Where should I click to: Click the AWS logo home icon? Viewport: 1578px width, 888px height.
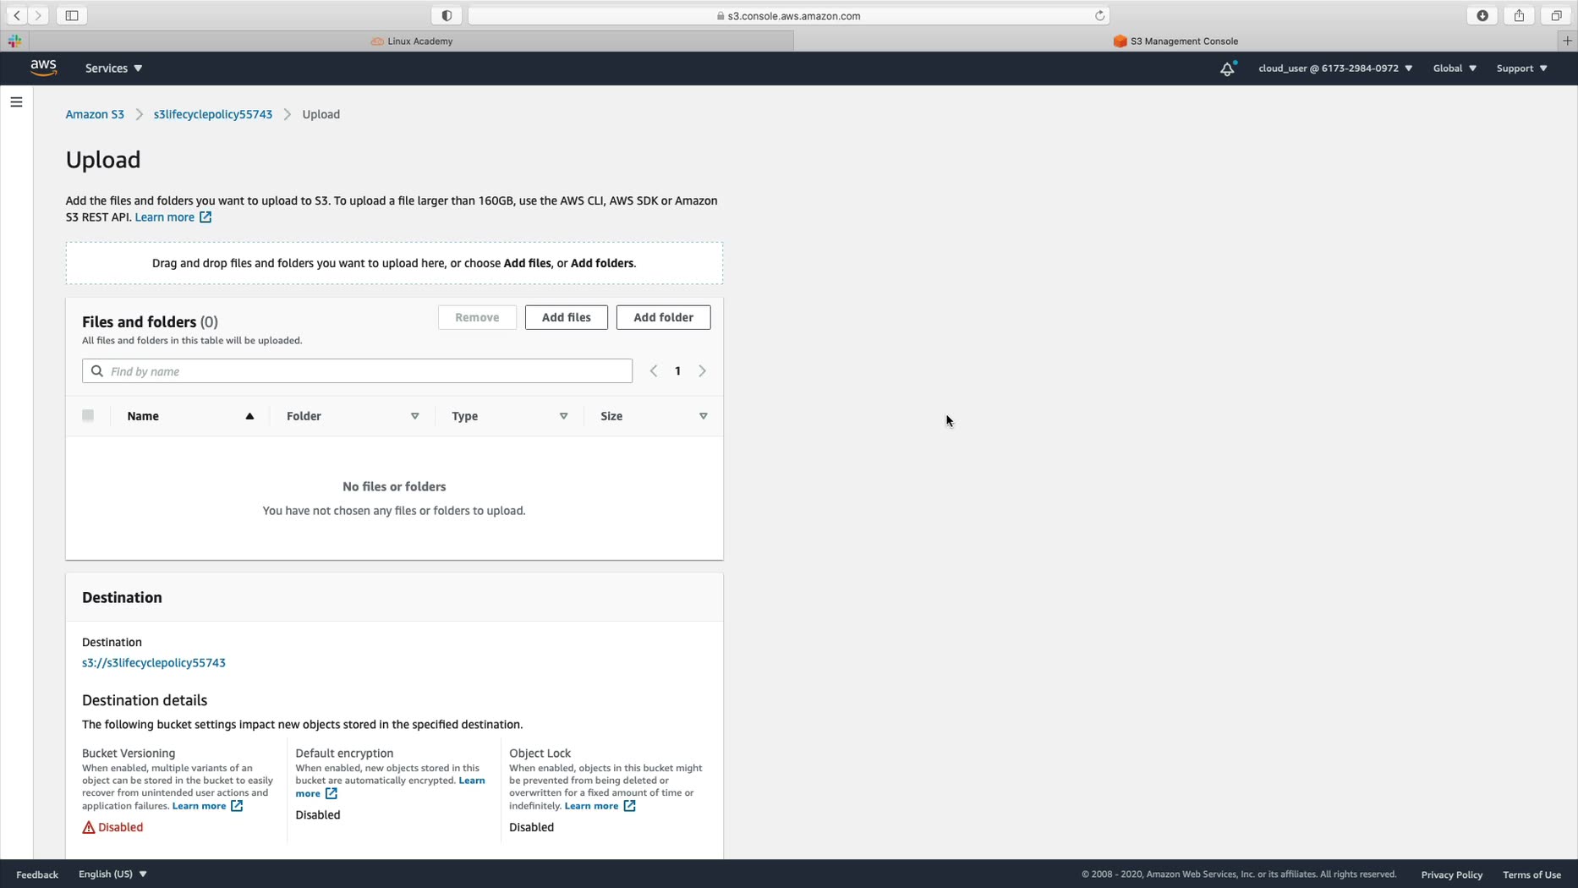[x=43, y=68]
